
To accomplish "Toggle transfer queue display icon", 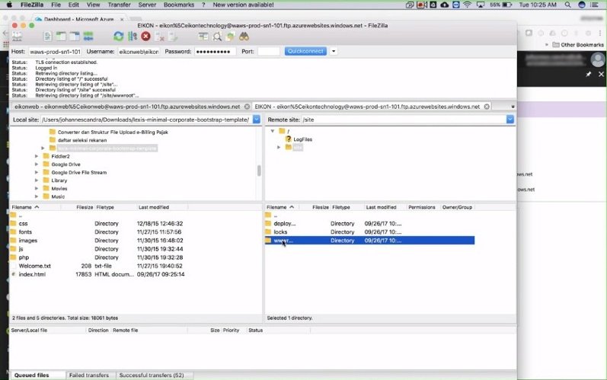I will click(88, 37).
